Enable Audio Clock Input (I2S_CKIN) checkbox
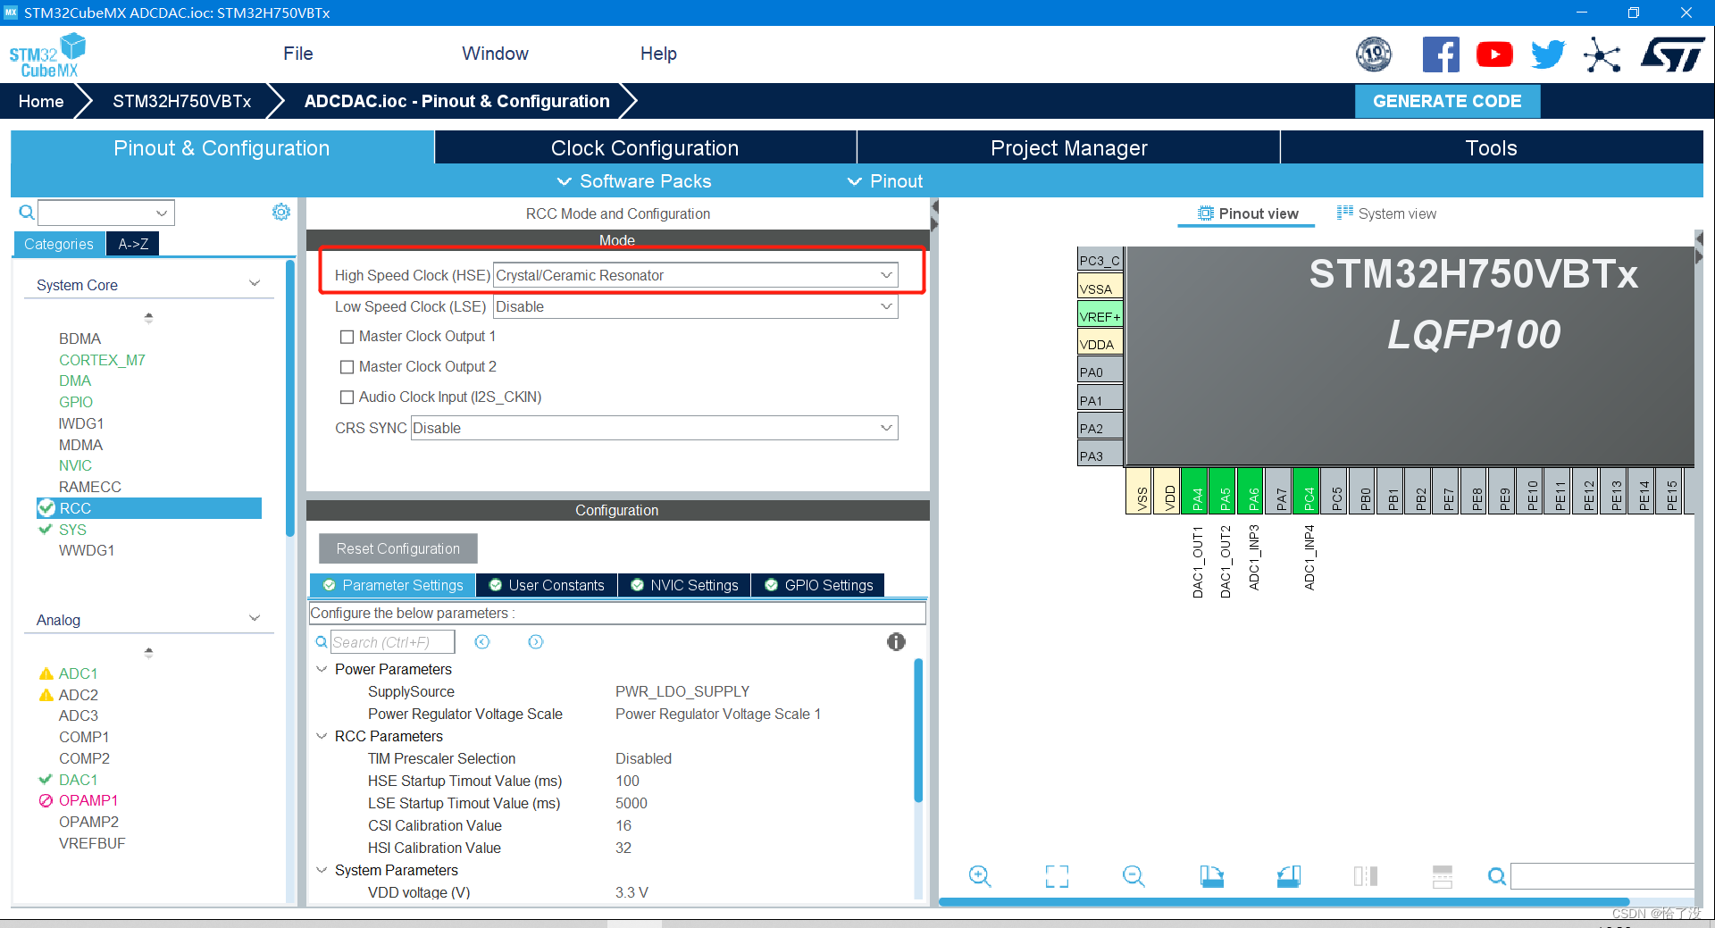Screen dimensions: 1715x928 347,397
